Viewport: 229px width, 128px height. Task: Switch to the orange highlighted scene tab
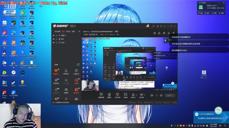[63, 31]
